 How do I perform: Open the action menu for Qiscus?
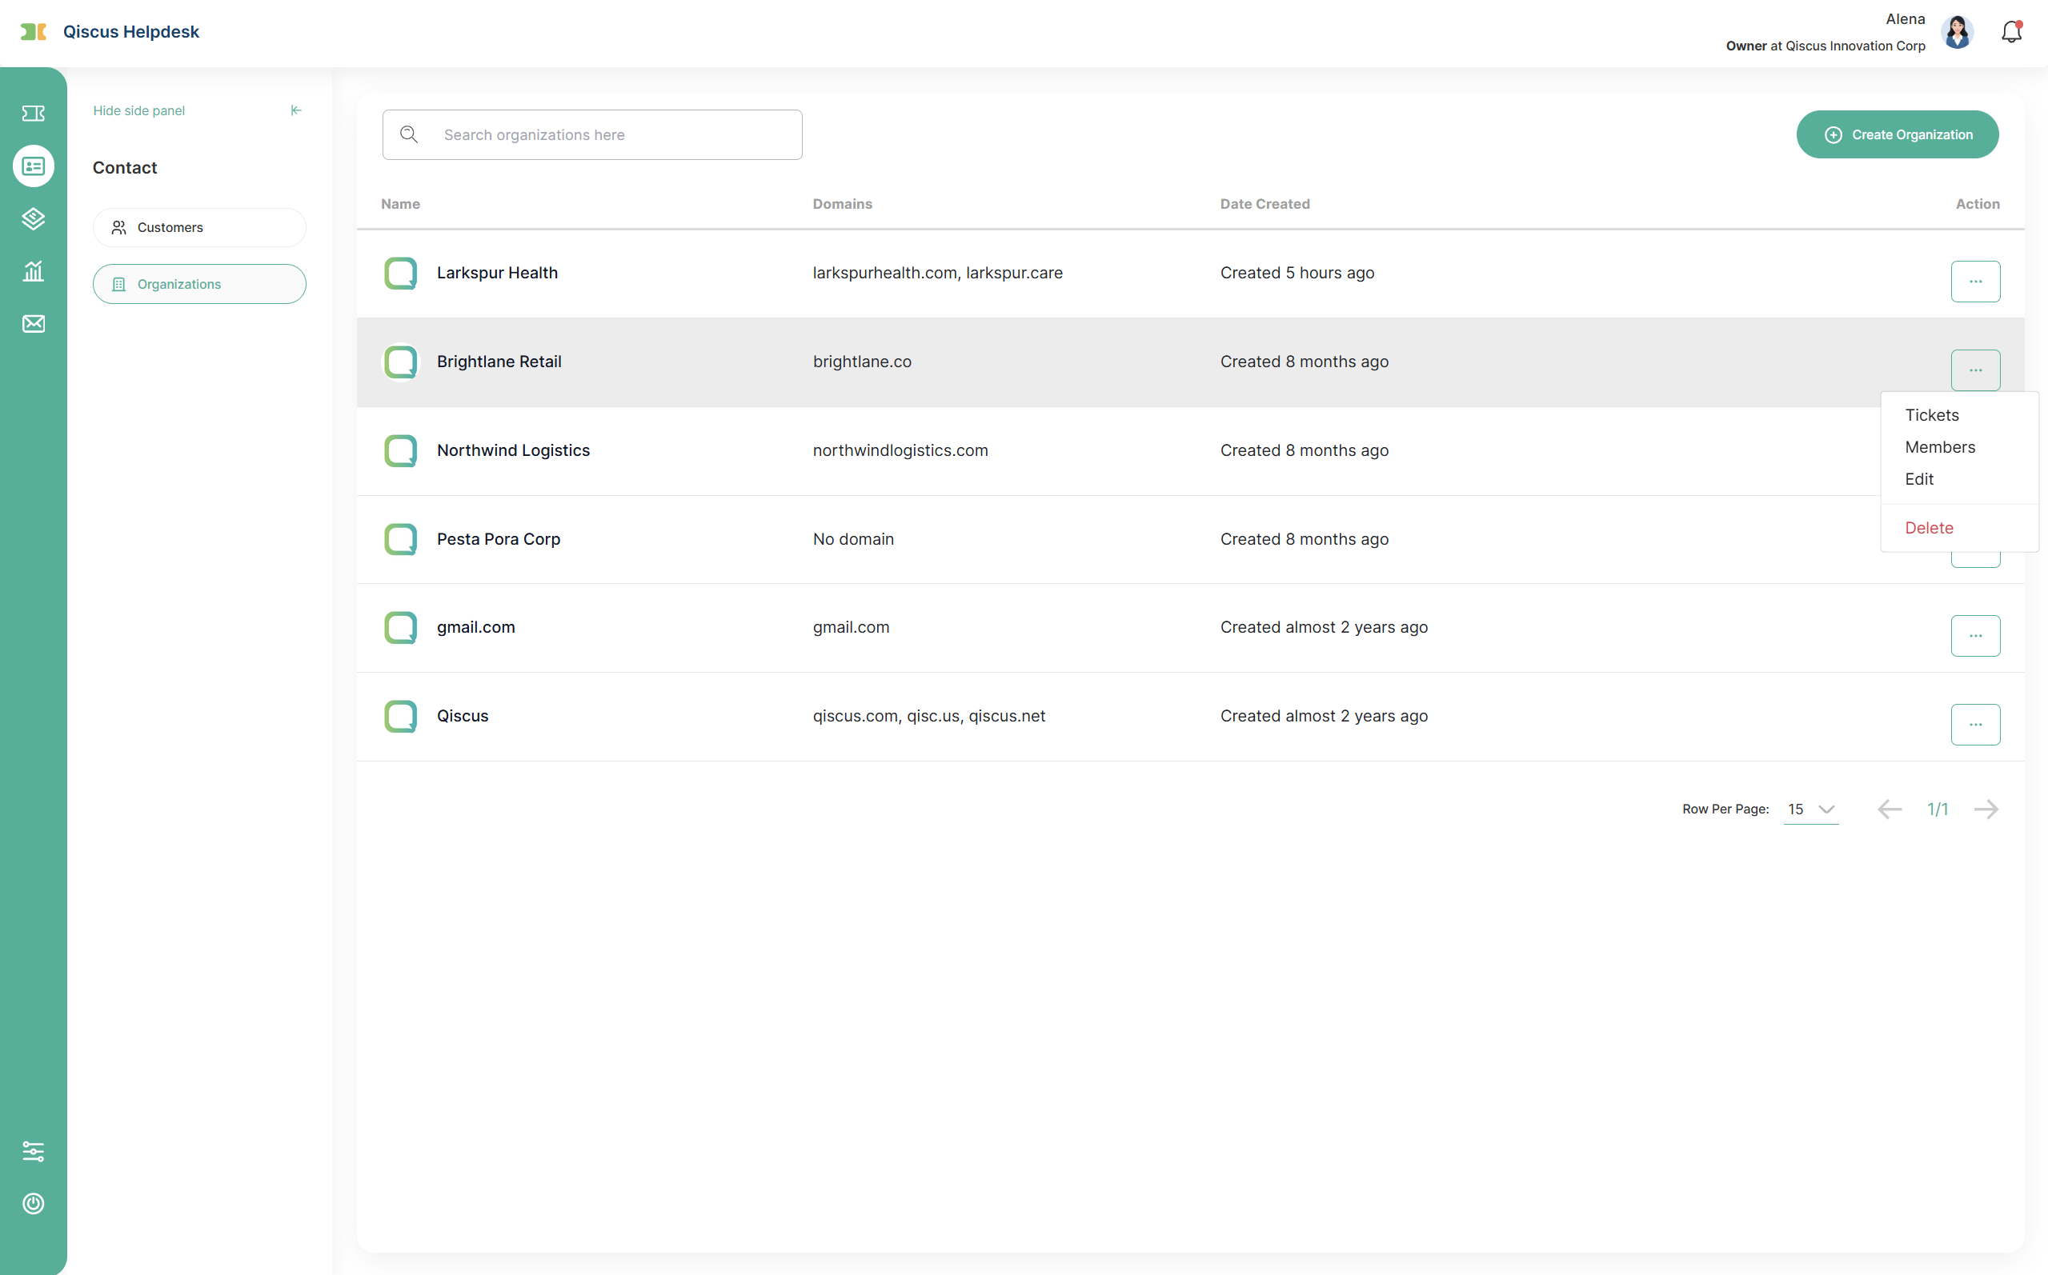coord(1975,725)
